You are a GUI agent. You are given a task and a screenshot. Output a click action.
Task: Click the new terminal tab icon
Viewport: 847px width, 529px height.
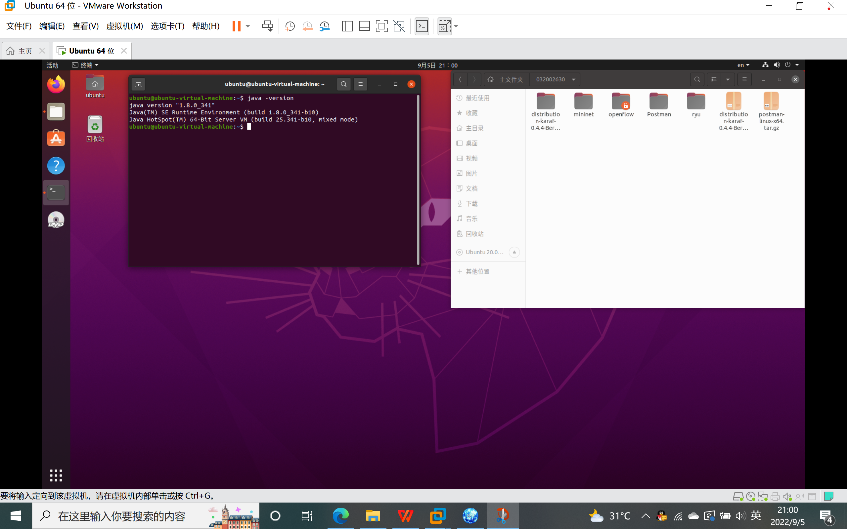[x=138, y=84]
